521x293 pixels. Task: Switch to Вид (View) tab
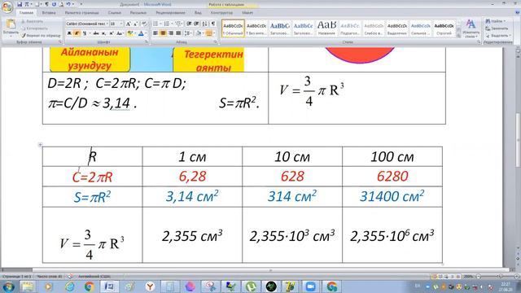198,13
